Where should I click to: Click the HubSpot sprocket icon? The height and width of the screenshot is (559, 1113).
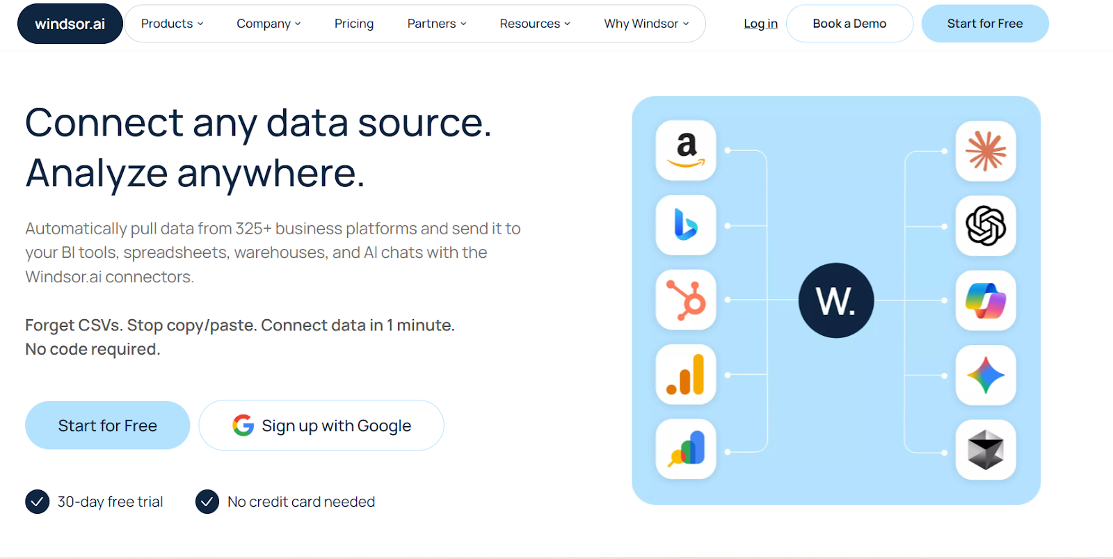(686, 300)
